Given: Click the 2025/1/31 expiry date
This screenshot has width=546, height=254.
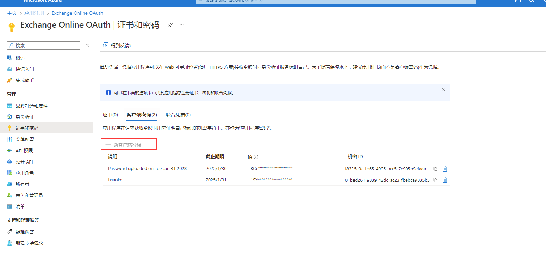Looking at the screenshot, I should pyautogui.click(x=216, y=180).
